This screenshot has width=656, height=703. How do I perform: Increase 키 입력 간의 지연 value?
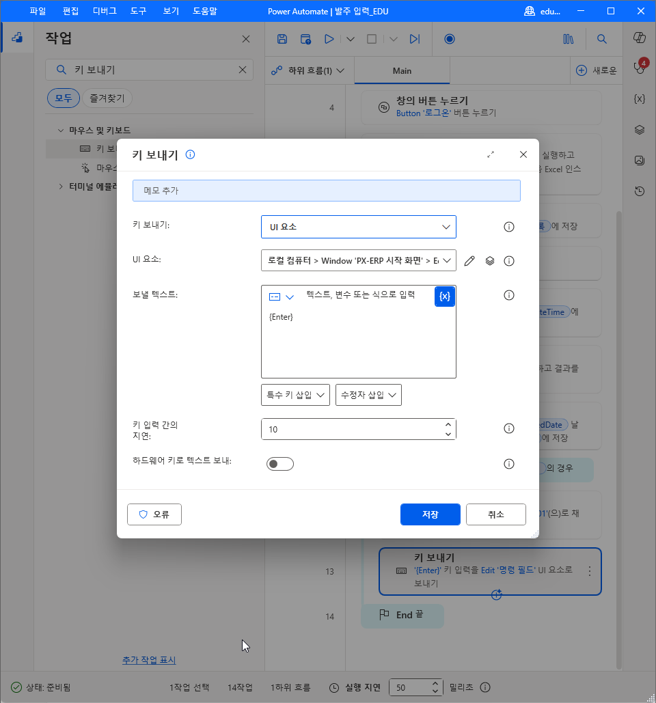coord(448,424)
